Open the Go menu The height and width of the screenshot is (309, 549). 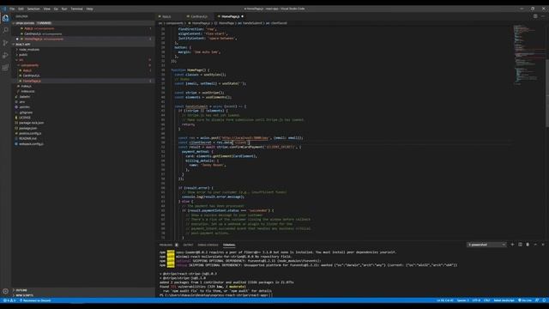tap(56, 9)
